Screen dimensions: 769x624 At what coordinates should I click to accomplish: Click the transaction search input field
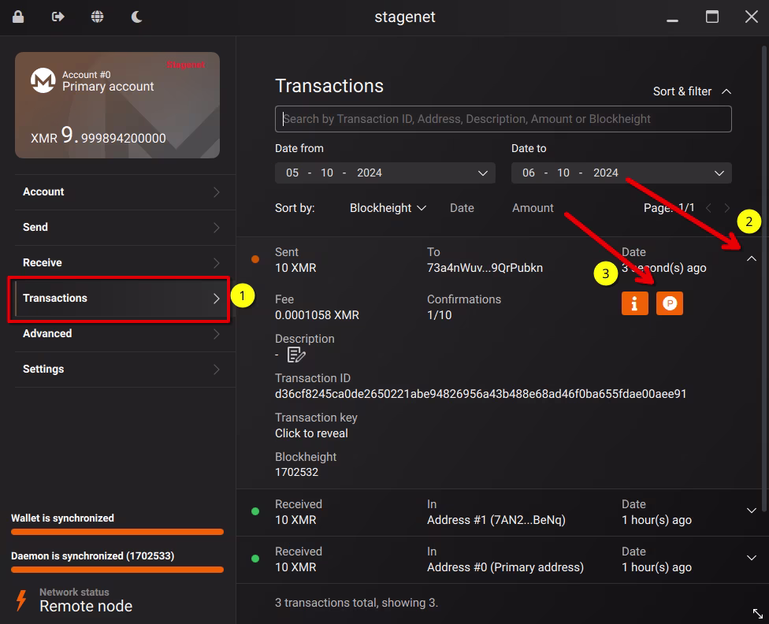point(503,119)
